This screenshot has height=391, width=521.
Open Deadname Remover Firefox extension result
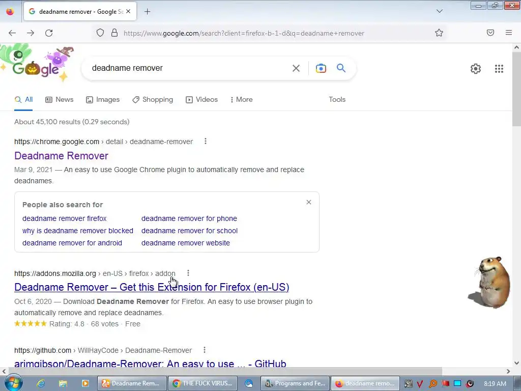click(x=152, y=287)
